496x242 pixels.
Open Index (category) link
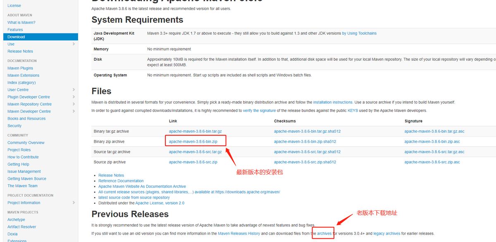[21, 83]
